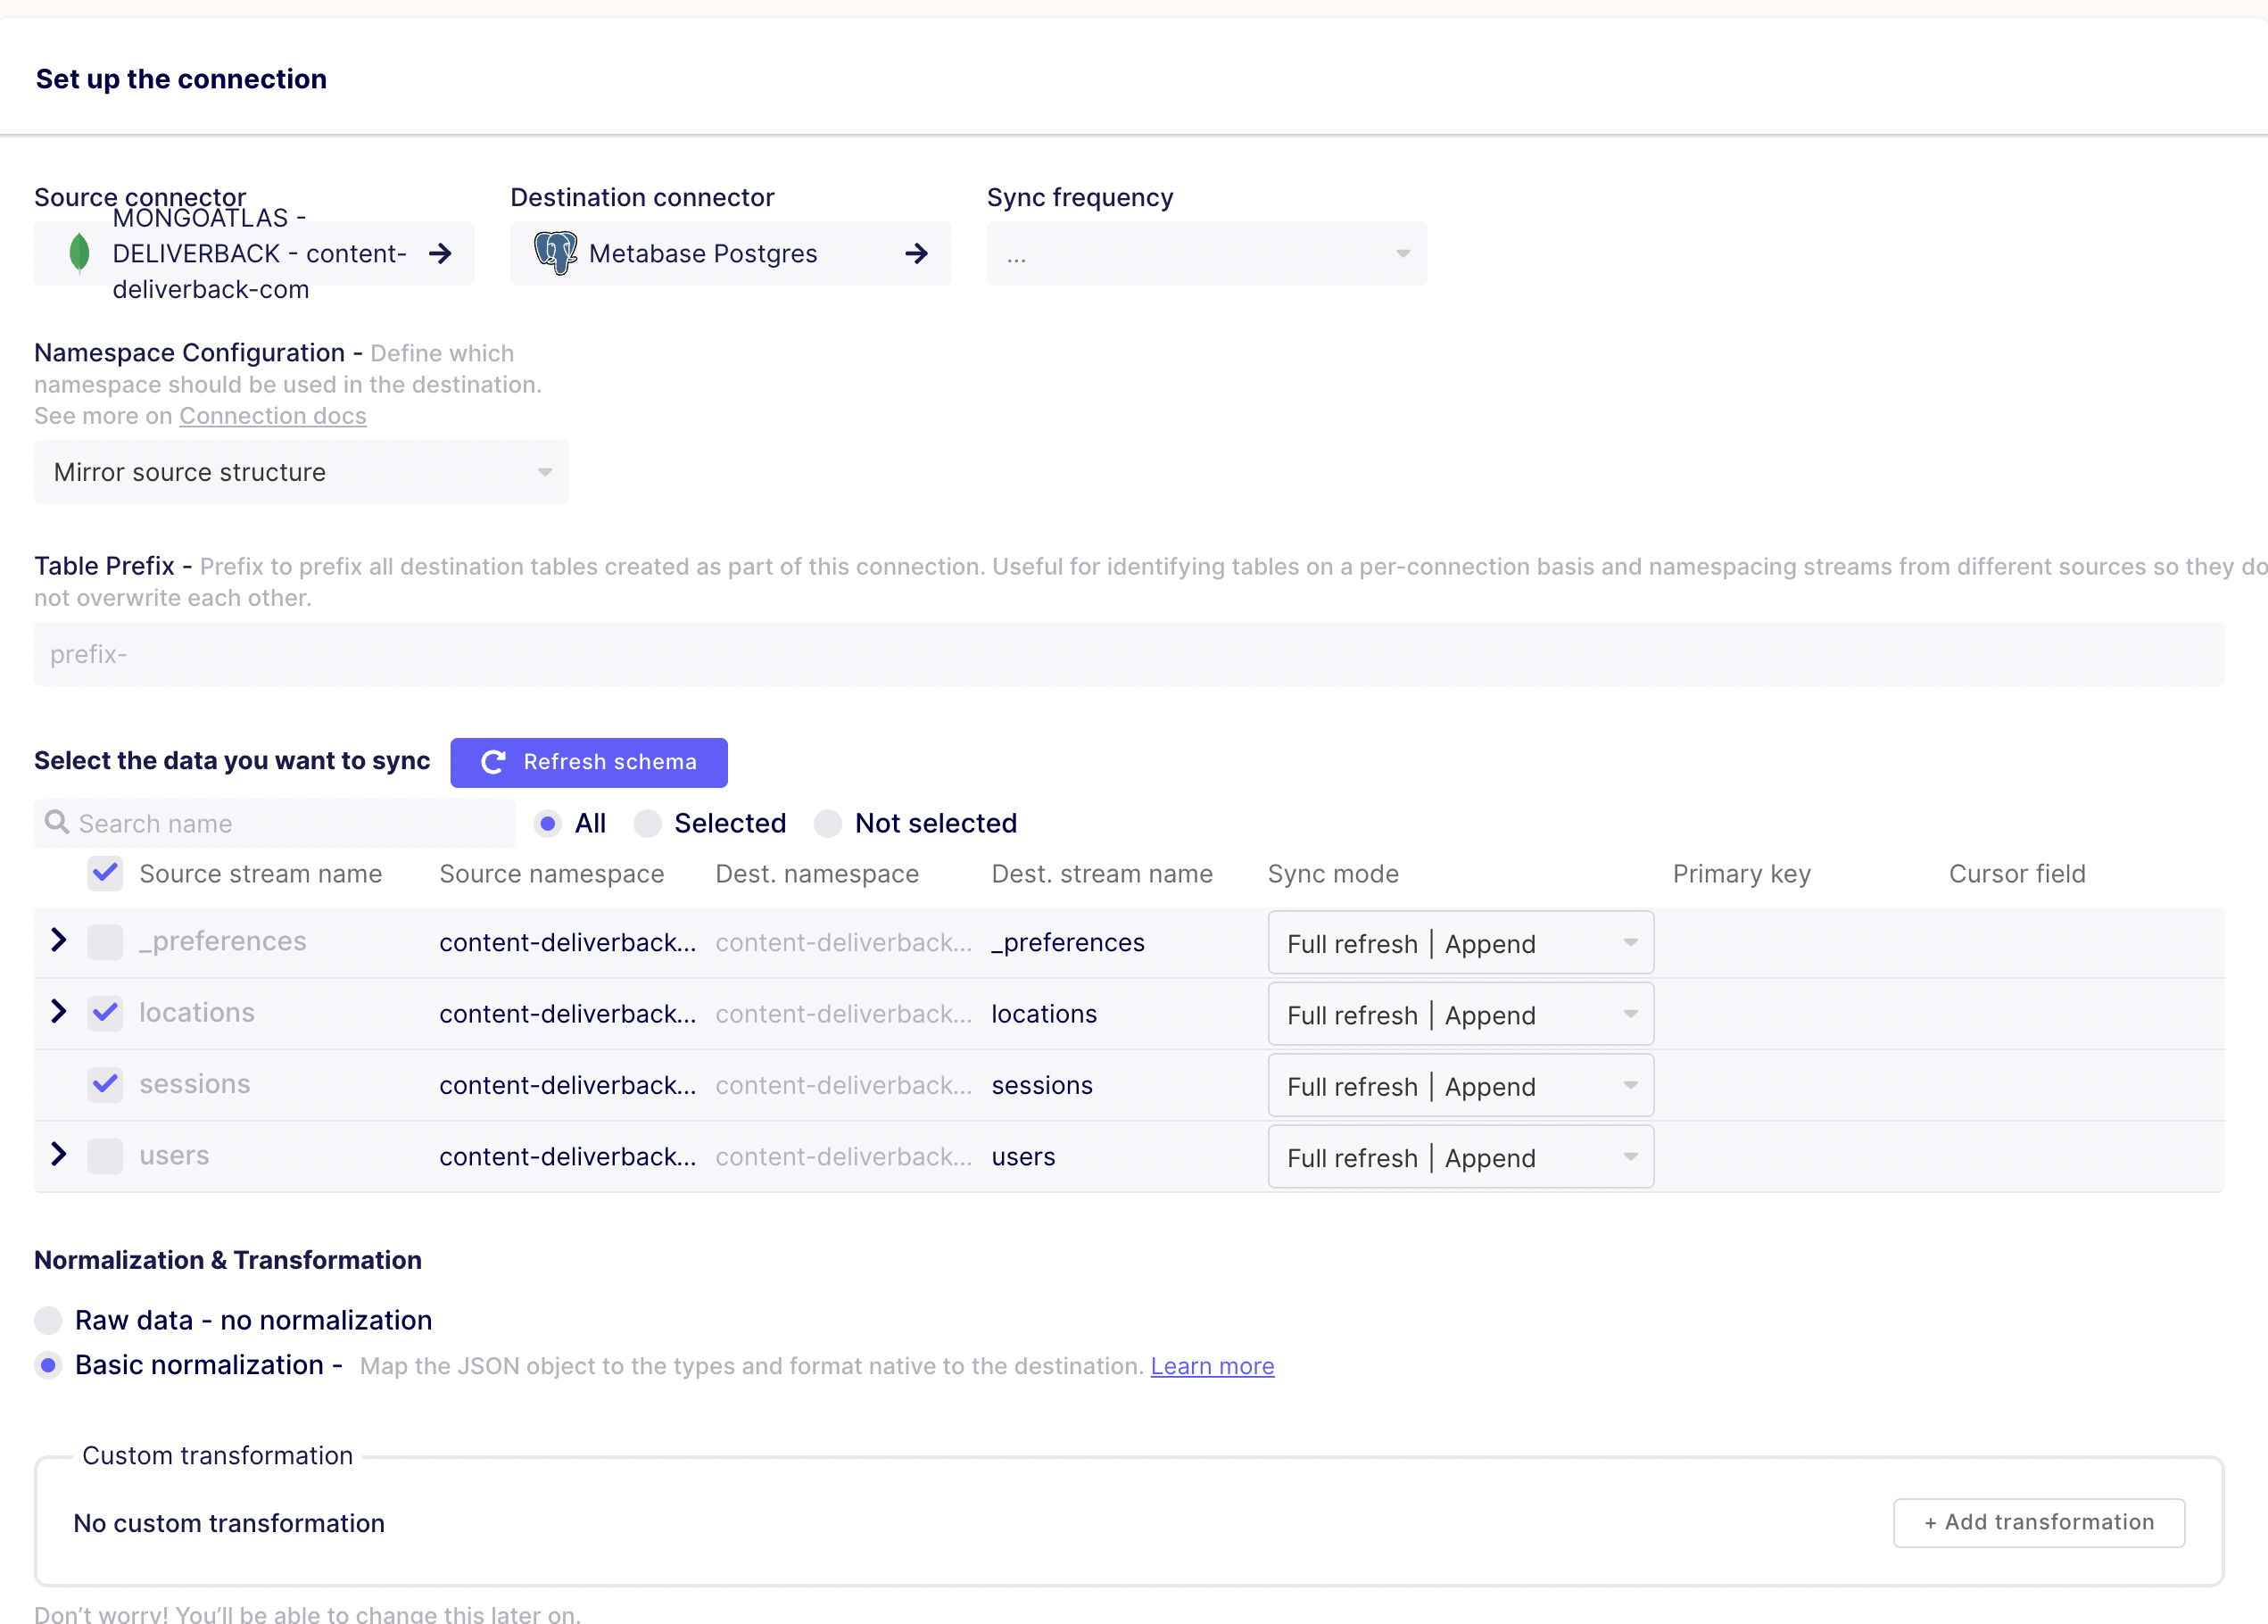Screen dimensions: 2268x1624
Task: Uncheck the sessions stream checkbox
Action: point(105,1084)
